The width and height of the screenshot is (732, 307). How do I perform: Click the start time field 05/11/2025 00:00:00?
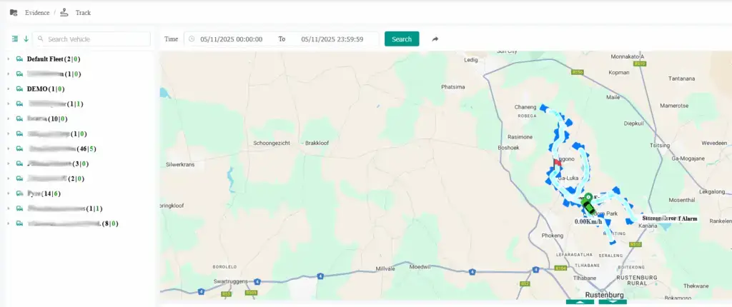tap(231, 39)
